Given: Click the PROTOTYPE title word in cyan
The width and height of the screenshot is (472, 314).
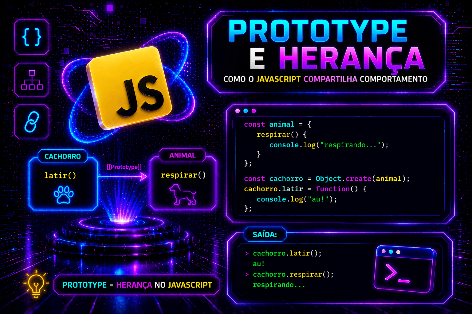Looking at the screenshot, I should click(318, 31).
